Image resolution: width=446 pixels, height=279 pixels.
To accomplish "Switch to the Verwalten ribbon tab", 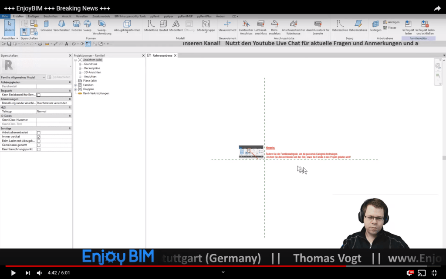I will point(82,16).
